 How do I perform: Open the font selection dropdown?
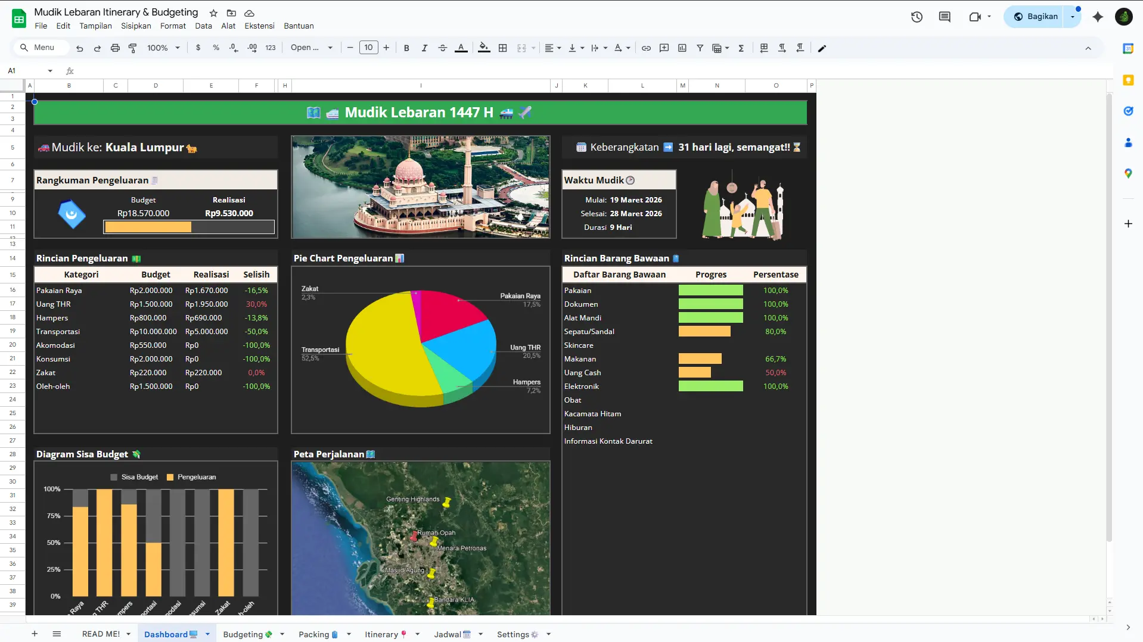tap(311, 48)
